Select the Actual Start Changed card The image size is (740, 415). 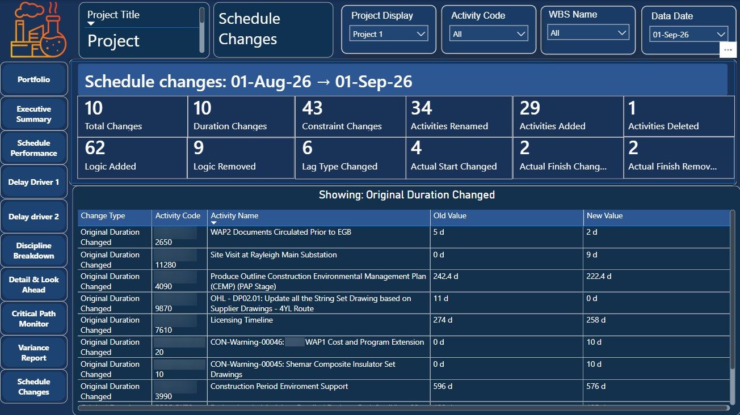tap(459, 158)
